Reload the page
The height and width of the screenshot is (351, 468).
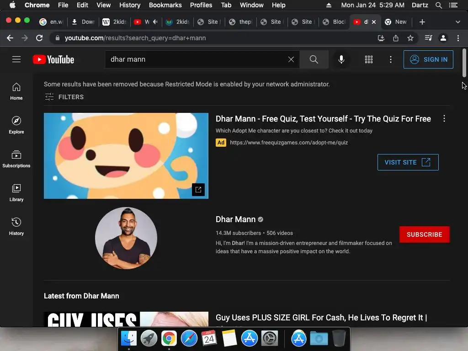pyautogui.click(x=39, y=38)
